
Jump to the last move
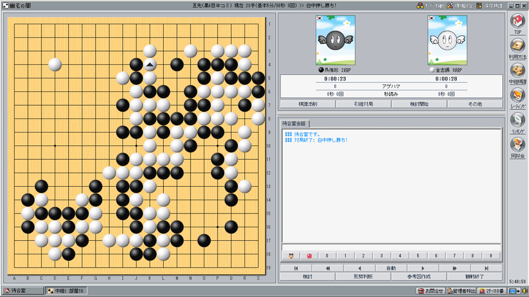486,268
